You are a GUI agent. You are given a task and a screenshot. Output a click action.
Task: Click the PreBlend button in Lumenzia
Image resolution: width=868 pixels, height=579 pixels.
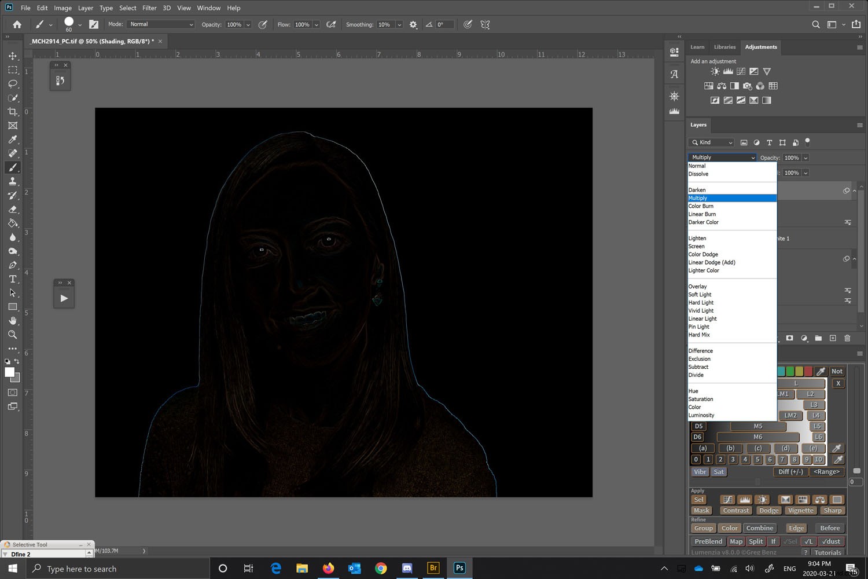point(708,541)
